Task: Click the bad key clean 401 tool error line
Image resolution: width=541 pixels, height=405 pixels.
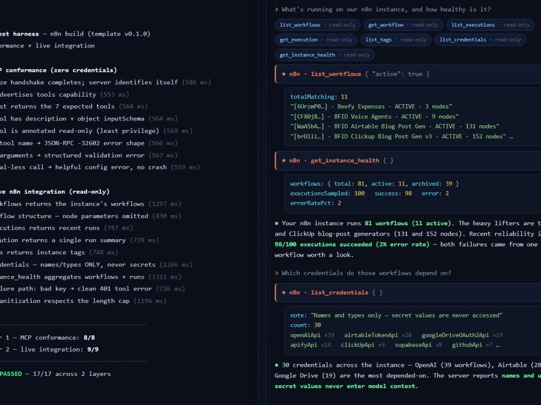Action: pyautogui.click(x=93, y=288)
